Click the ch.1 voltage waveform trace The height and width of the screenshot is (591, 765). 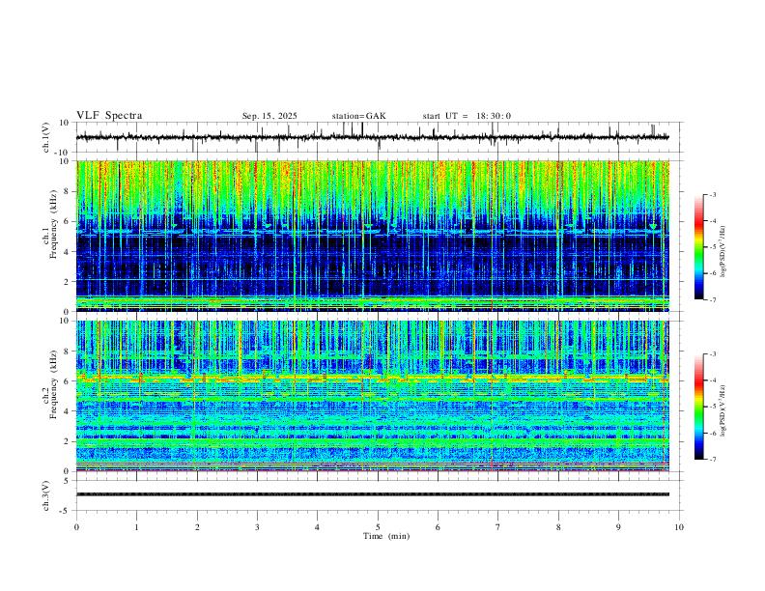click(x=372, y=137)
